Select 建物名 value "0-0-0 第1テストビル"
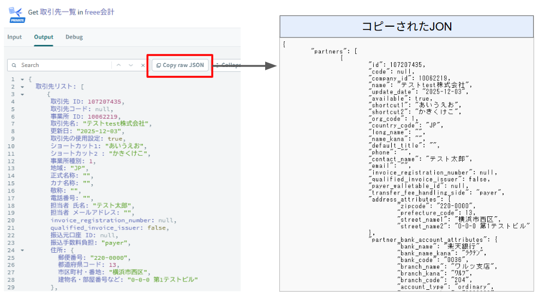The image size is (538, 292). (x=163, y=280)
